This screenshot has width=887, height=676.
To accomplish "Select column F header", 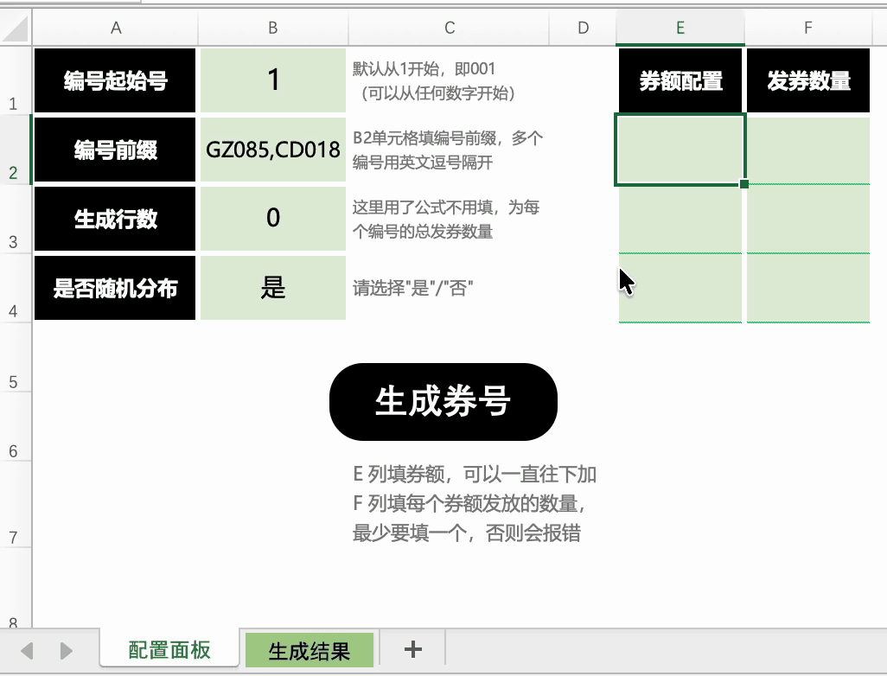I will pyautogui.click(x=807, y=28).
